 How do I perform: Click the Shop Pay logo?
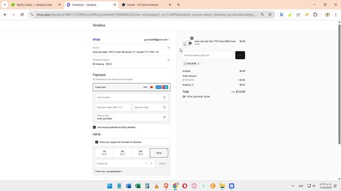tap(96, 39)
